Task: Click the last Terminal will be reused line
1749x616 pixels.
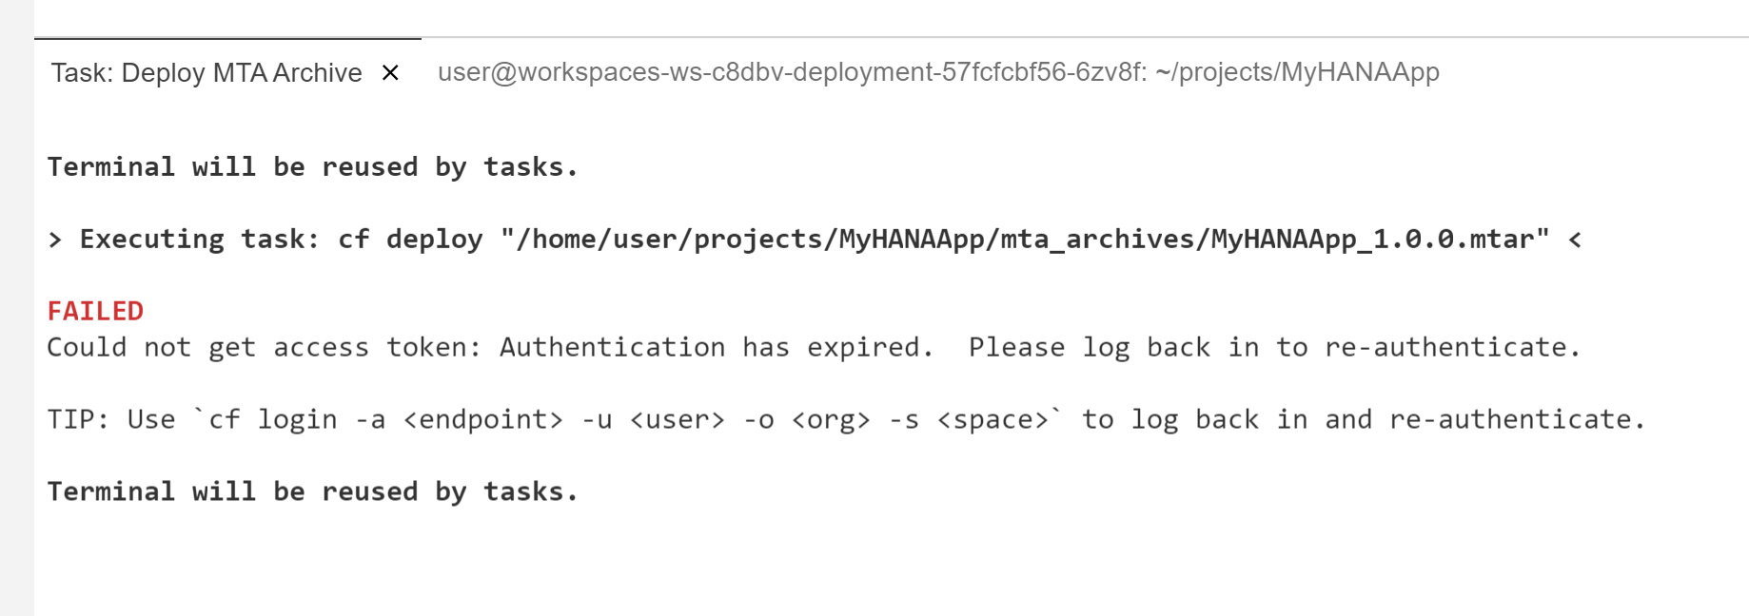Action: pos(312,491)
